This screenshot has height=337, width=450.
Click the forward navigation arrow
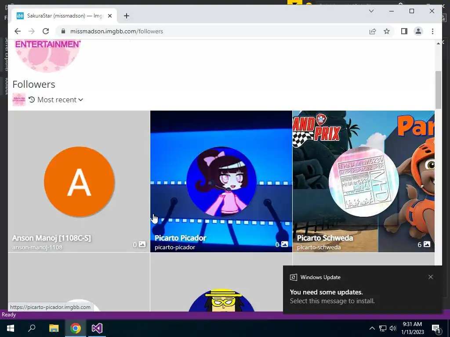32,31
